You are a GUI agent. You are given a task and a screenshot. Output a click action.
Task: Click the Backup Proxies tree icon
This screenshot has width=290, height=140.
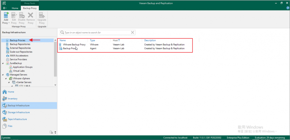click(7, 40)
